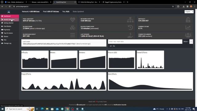Click the unlocked padlock Difficulty icon
The width and height of the screenshot is (197, 111).
click(x=188, y=20)
